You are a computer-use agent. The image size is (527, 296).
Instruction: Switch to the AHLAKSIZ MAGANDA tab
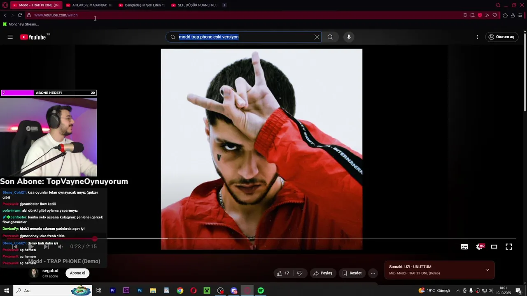pos(89,5)
